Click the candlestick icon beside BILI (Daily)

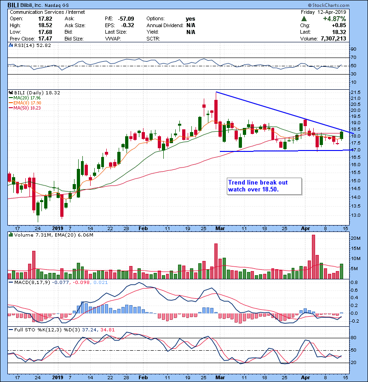(x=11, y=93)
